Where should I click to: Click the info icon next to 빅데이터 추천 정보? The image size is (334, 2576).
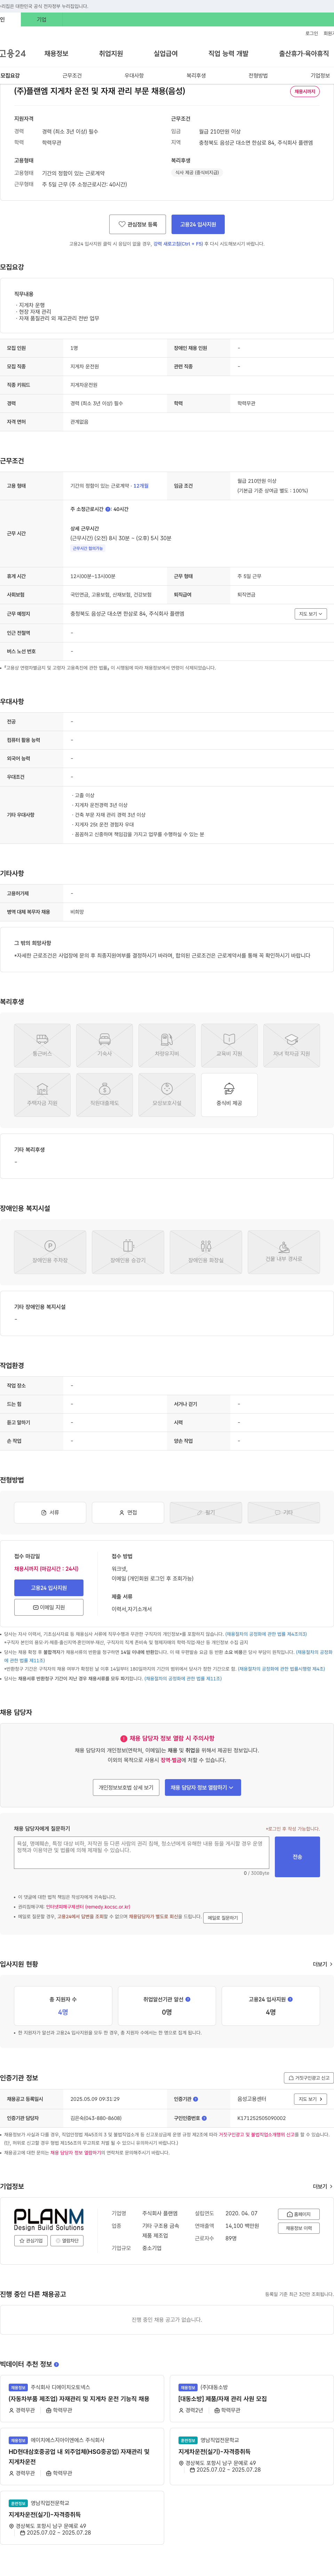[56, 2364]
